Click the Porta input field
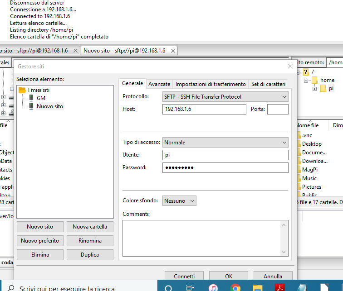Image resolution: width=343 pixels, height=291 pixels. [278, 109]
